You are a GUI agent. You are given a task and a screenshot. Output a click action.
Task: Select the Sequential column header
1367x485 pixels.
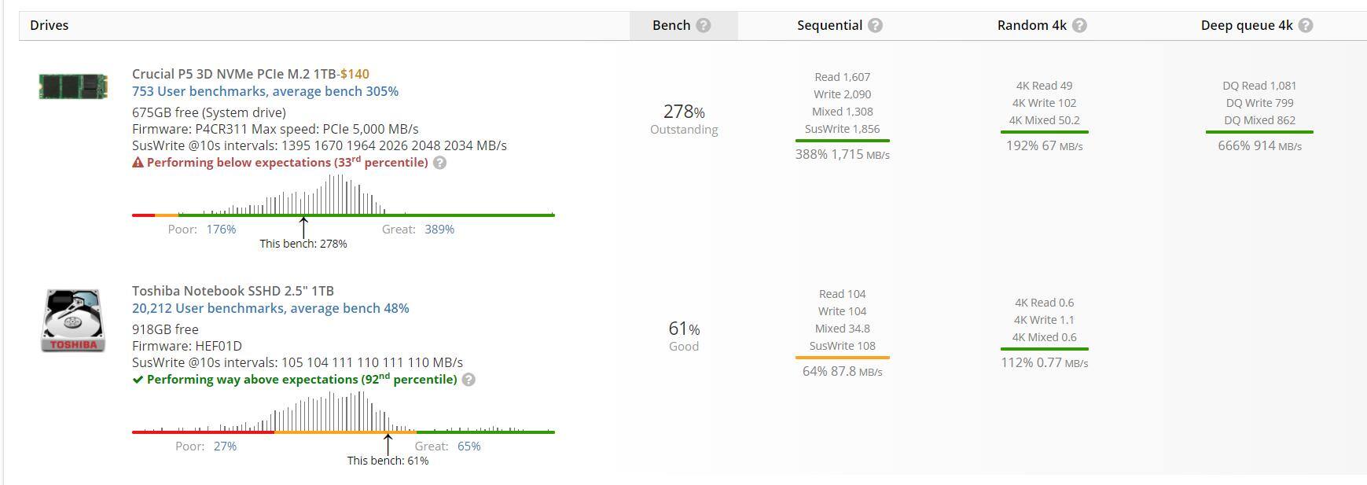tap(829, 25)
